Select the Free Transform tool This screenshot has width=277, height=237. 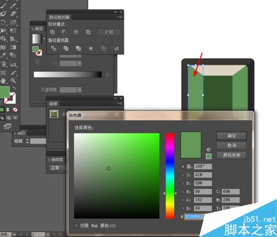point(13,30)
